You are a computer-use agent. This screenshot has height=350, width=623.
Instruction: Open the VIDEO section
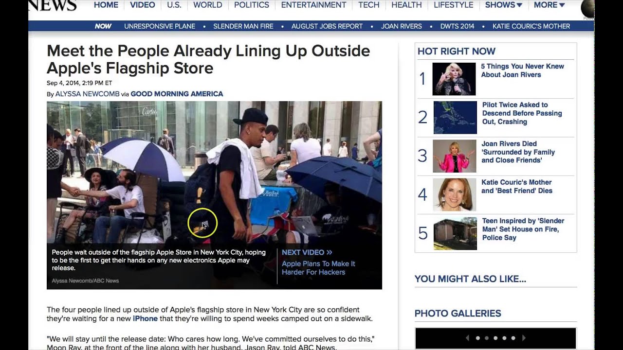click(x=143, y=5)
